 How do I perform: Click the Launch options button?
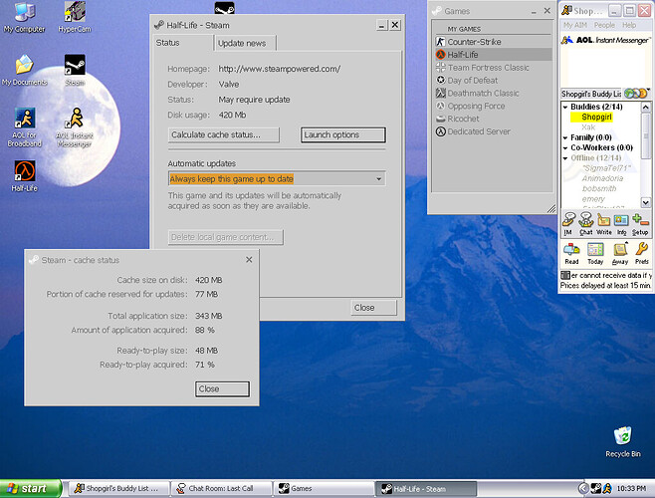[343, 135]
